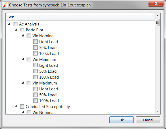Screen dimensions: 166x129
Task: Check the Ac Analysis checkbox
Action: [x=15, y=24]
